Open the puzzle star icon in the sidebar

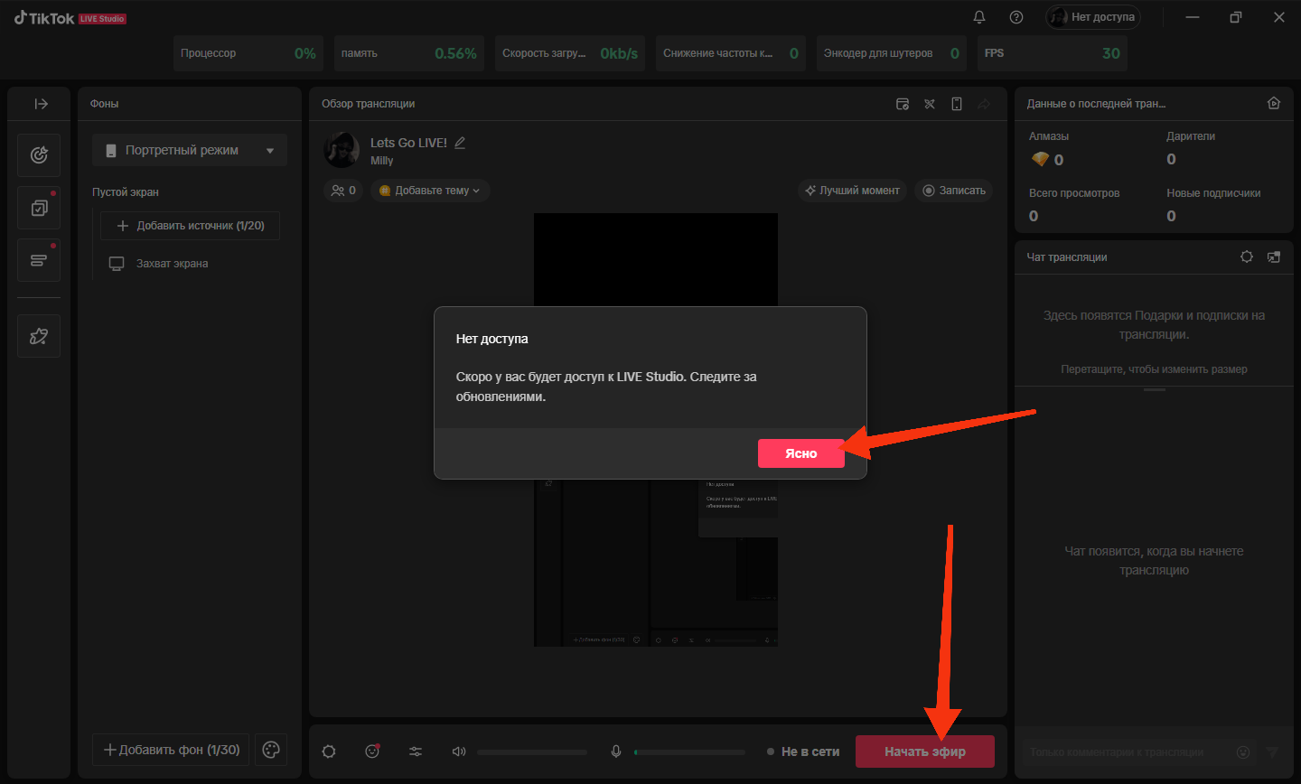39,336
